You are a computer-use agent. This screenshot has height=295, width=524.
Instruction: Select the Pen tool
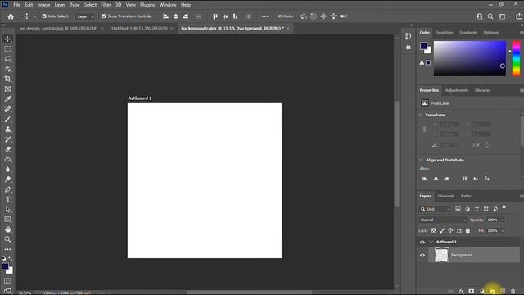click(7, 189)
